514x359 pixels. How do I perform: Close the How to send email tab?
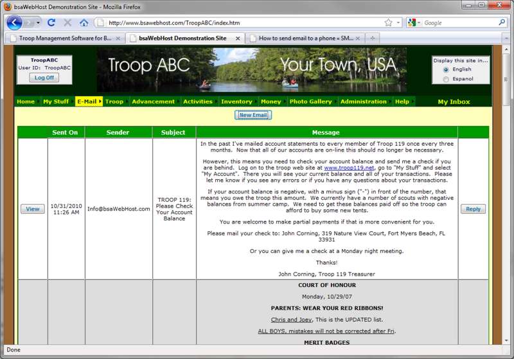coord(358,39)
